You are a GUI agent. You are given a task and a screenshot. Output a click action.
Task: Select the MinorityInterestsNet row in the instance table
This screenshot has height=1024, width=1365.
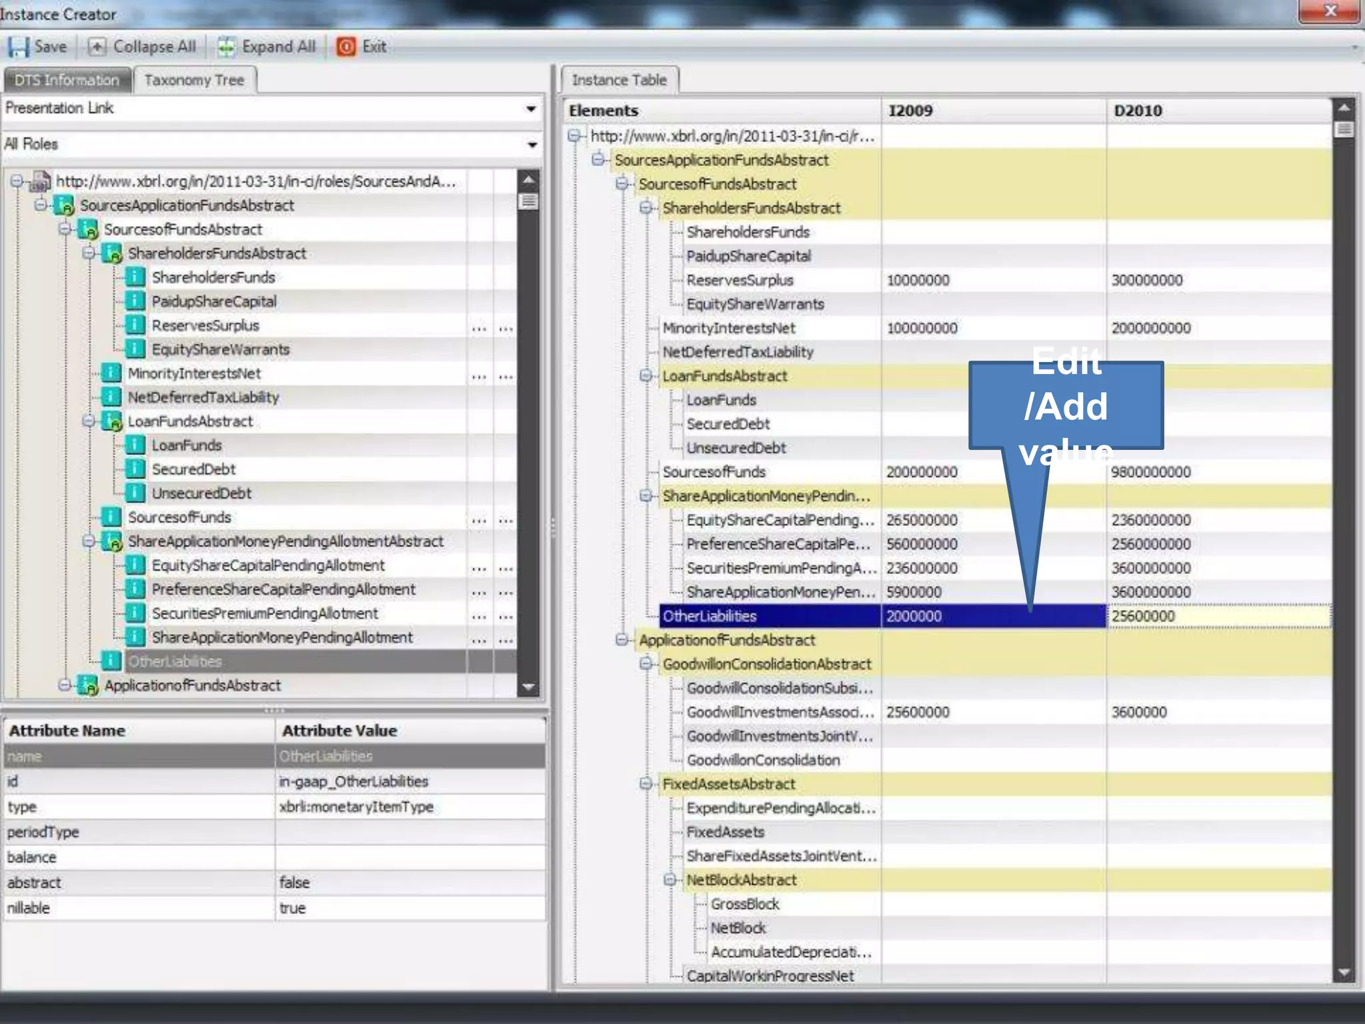tap(728, 328)
